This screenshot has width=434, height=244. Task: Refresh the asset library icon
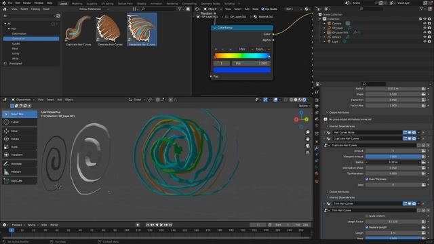[58, 16]
